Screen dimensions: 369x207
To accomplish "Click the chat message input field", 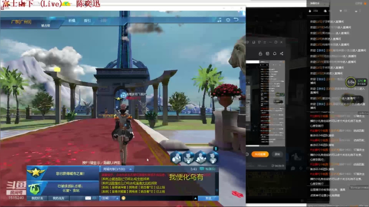I will (159, 198).
